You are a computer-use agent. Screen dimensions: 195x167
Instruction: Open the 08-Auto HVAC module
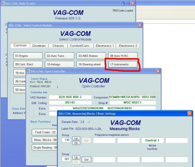123,56
